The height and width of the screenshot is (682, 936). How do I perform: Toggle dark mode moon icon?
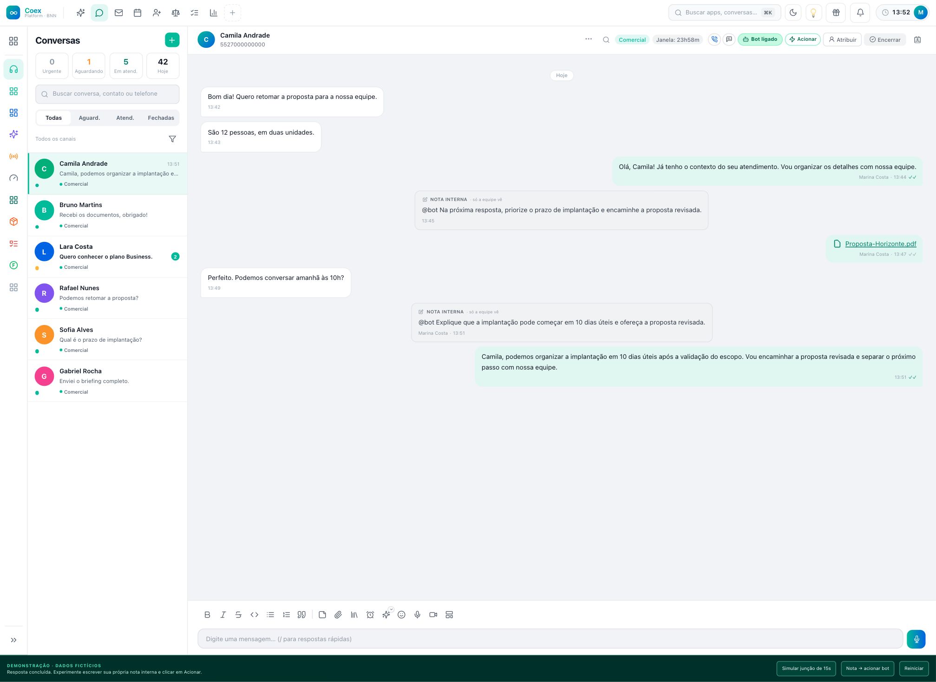793,13
